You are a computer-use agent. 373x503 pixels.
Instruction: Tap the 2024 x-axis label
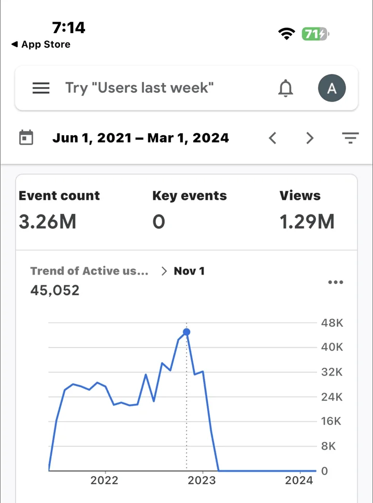click(x=299, y=480)
